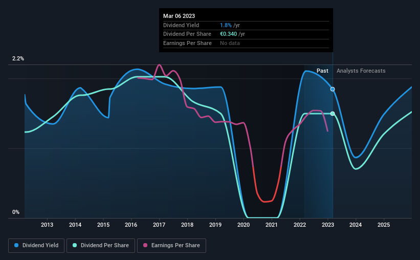Click the 2013 x-axis label
420x260 pixels.
(x=47, y=225)
